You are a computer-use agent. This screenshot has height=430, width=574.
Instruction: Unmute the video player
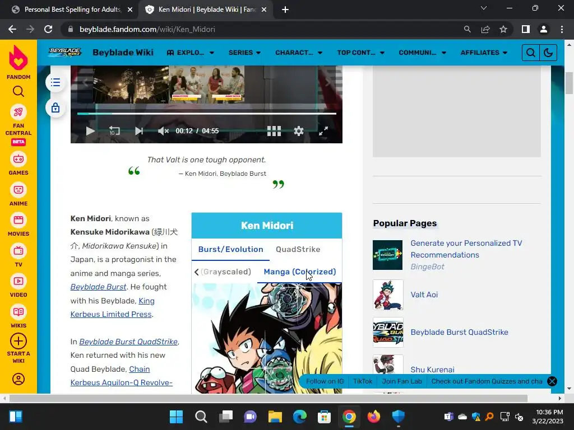tap(163, 131)
